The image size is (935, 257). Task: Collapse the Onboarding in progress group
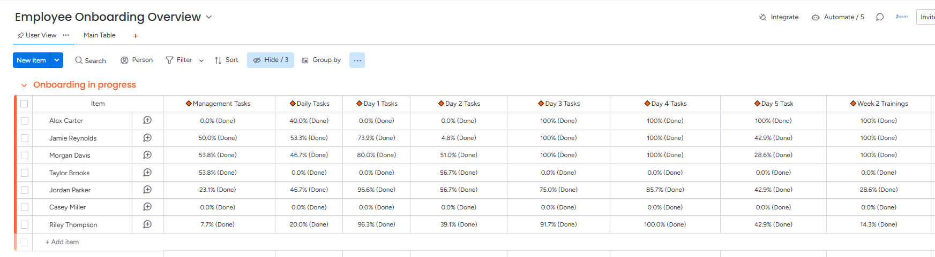click(24, 85)
